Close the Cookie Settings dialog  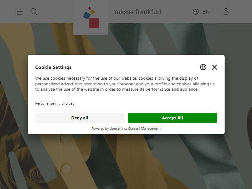coord(215,67)
